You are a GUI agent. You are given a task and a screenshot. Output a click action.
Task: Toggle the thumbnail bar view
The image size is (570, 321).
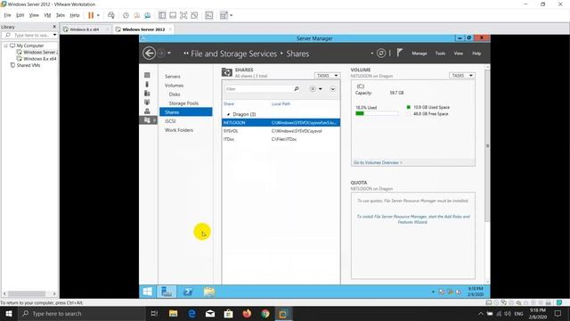click(x=173, y=15)
